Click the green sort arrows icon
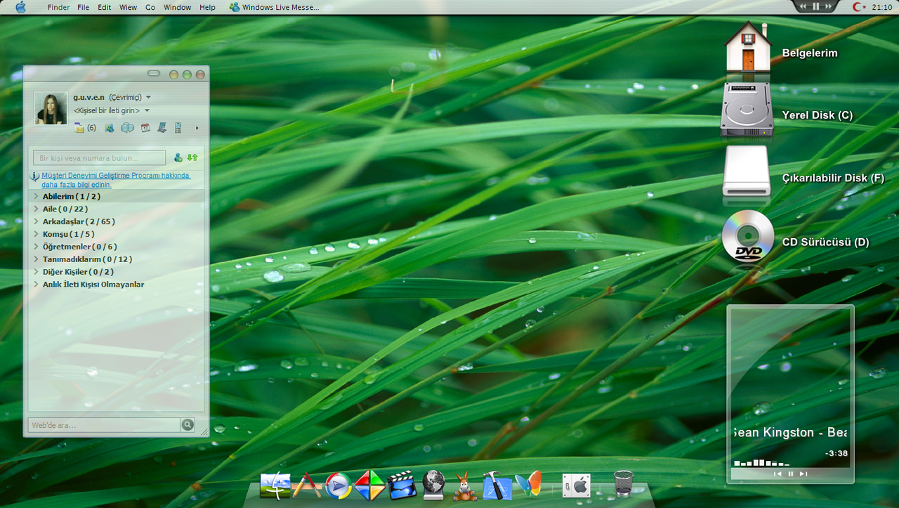The image size is (899, 508). 192,157
